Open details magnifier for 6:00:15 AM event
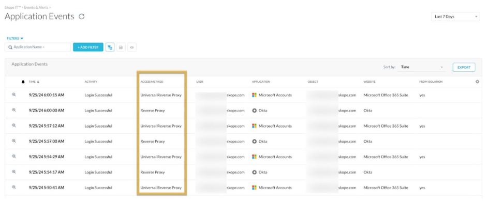 point(13,95)
